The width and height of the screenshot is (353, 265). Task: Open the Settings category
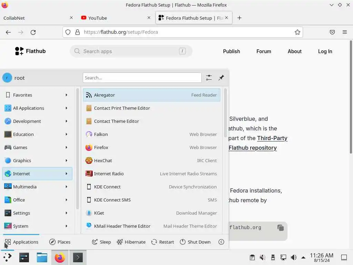tap(37, 213)
